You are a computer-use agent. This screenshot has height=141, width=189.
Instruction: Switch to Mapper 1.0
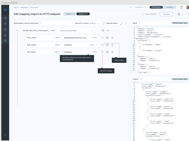[70, 14]
